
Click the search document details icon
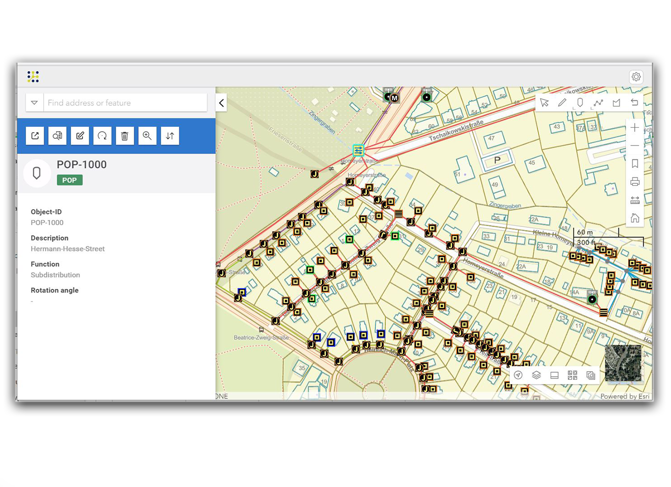pyautogui.click(x=58, y=136)
